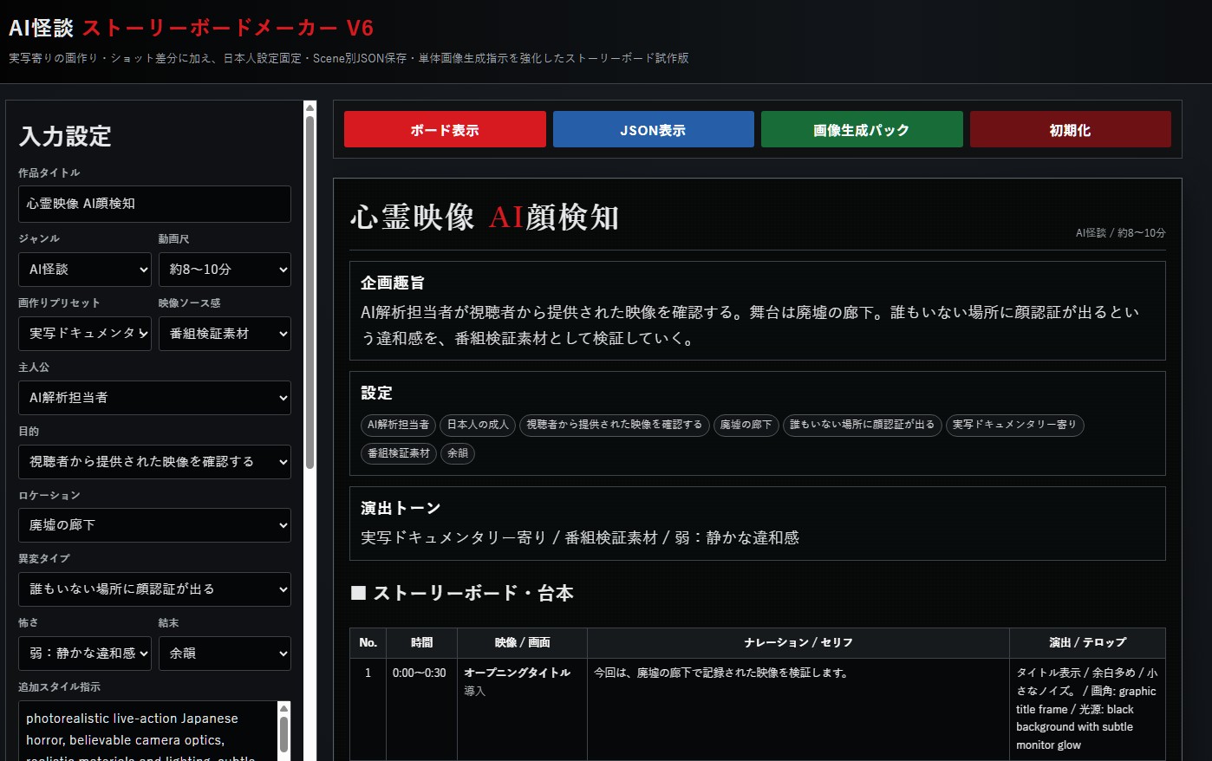Click the 映像 / 画面 column header
The image size is (1212, 761).
point(523,643)
